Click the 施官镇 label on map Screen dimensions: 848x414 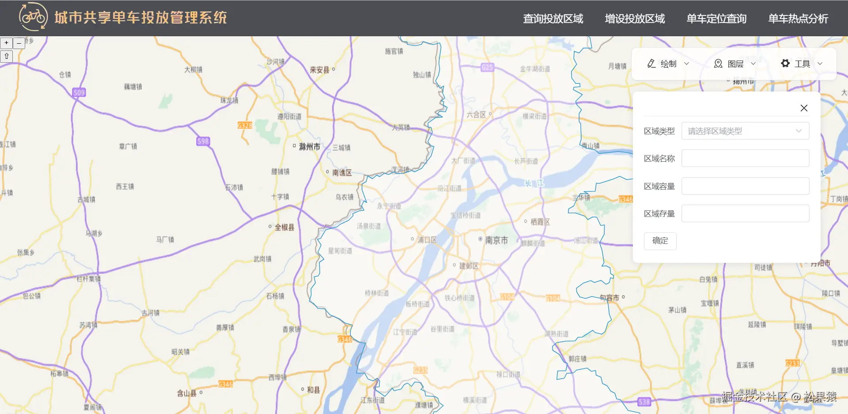click(394, 51)
